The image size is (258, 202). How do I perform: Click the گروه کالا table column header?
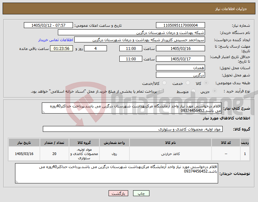click(x=84, y=143)
